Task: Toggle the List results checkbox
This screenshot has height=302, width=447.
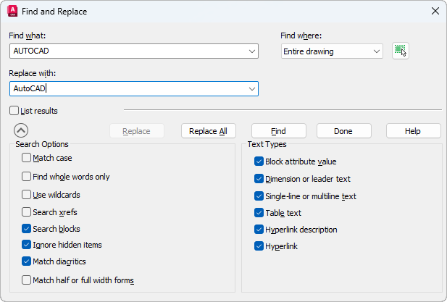Action: (x=14, y=111)
